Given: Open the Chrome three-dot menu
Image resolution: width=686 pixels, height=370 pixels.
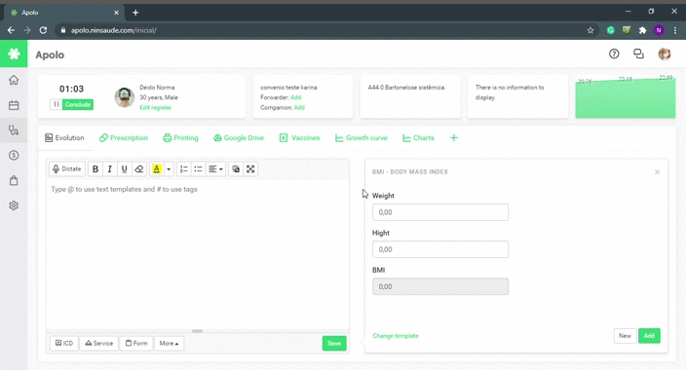Looking at the screenshot, I should click(x=675, y=30).
